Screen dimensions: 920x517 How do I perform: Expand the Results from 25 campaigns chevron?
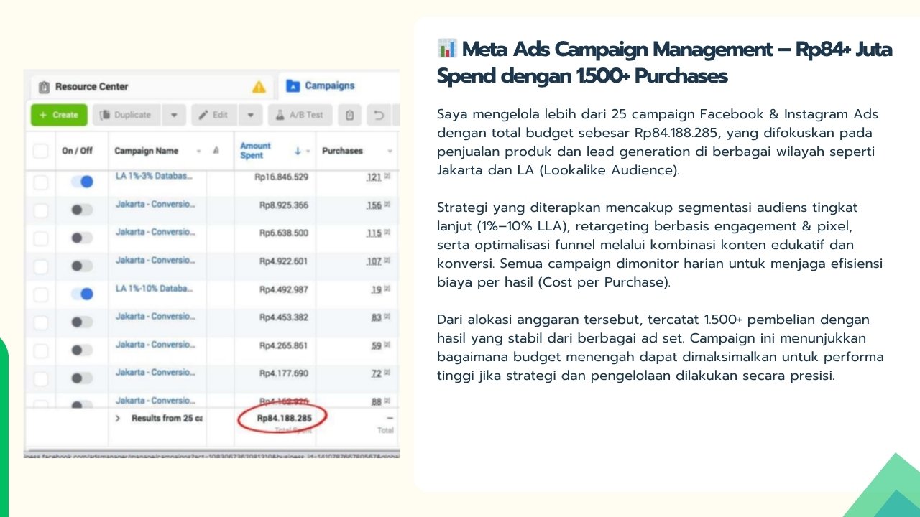coord(118,418)
